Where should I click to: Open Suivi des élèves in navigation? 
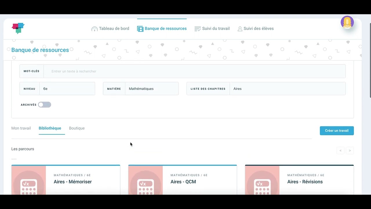click(256, 28)
